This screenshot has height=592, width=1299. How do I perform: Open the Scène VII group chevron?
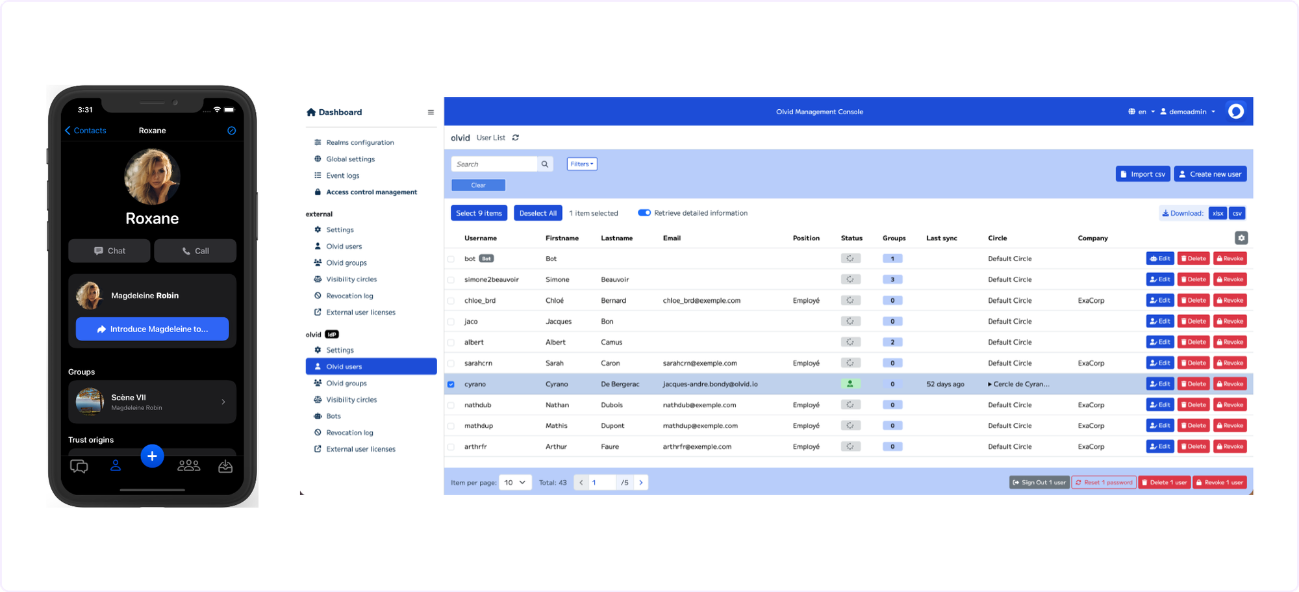coord(223,402)
